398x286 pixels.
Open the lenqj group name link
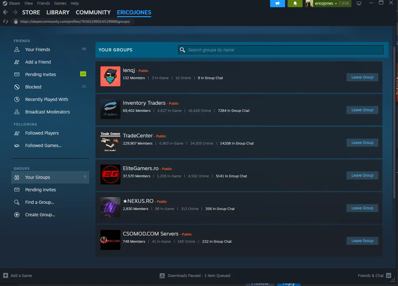pyautogui.click(x=129, y=70)
